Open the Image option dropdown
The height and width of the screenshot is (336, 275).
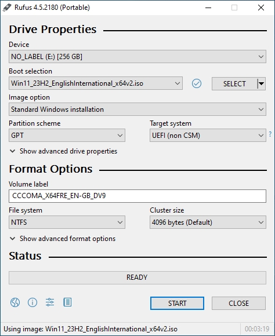pyautogui.click(x=137, y=109)
